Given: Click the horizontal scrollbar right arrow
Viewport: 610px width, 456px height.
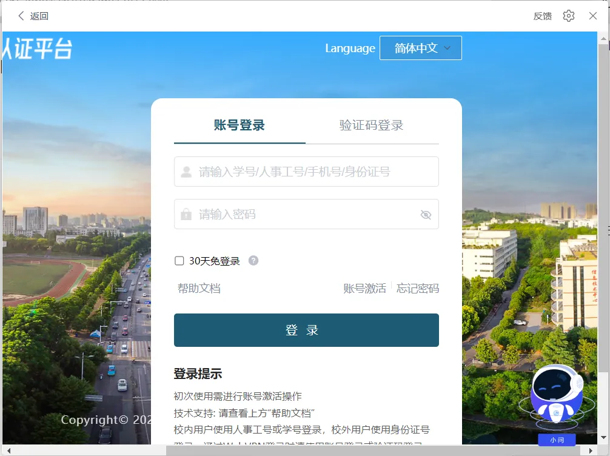Looking at the screenshot, I should 591,451.
